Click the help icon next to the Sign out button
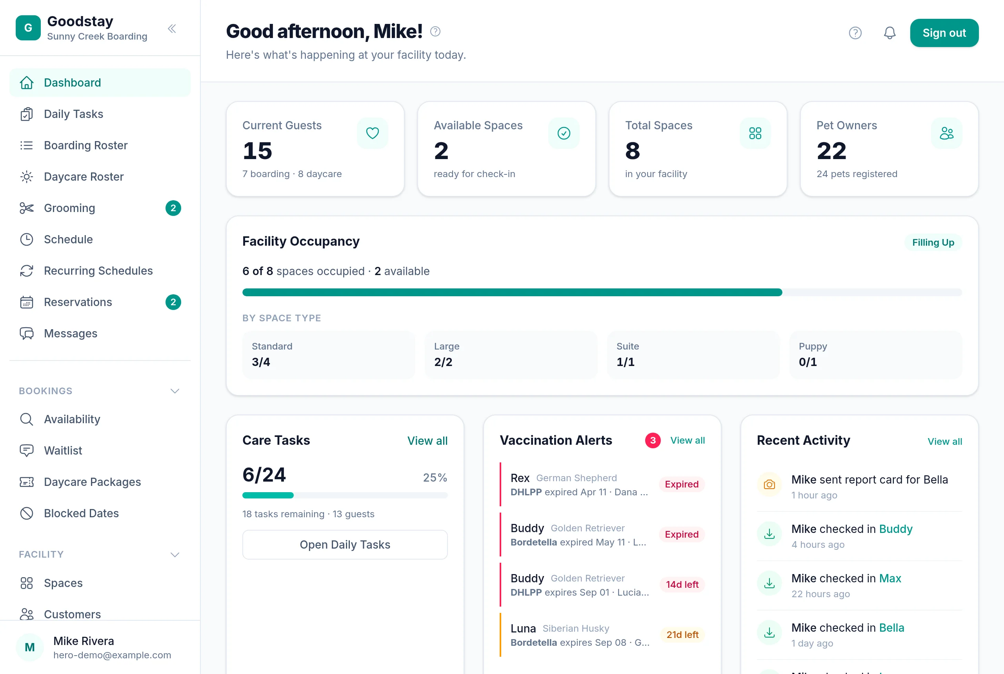The width and height of the screenshot is (1004, 674). [x=855, y=33]
